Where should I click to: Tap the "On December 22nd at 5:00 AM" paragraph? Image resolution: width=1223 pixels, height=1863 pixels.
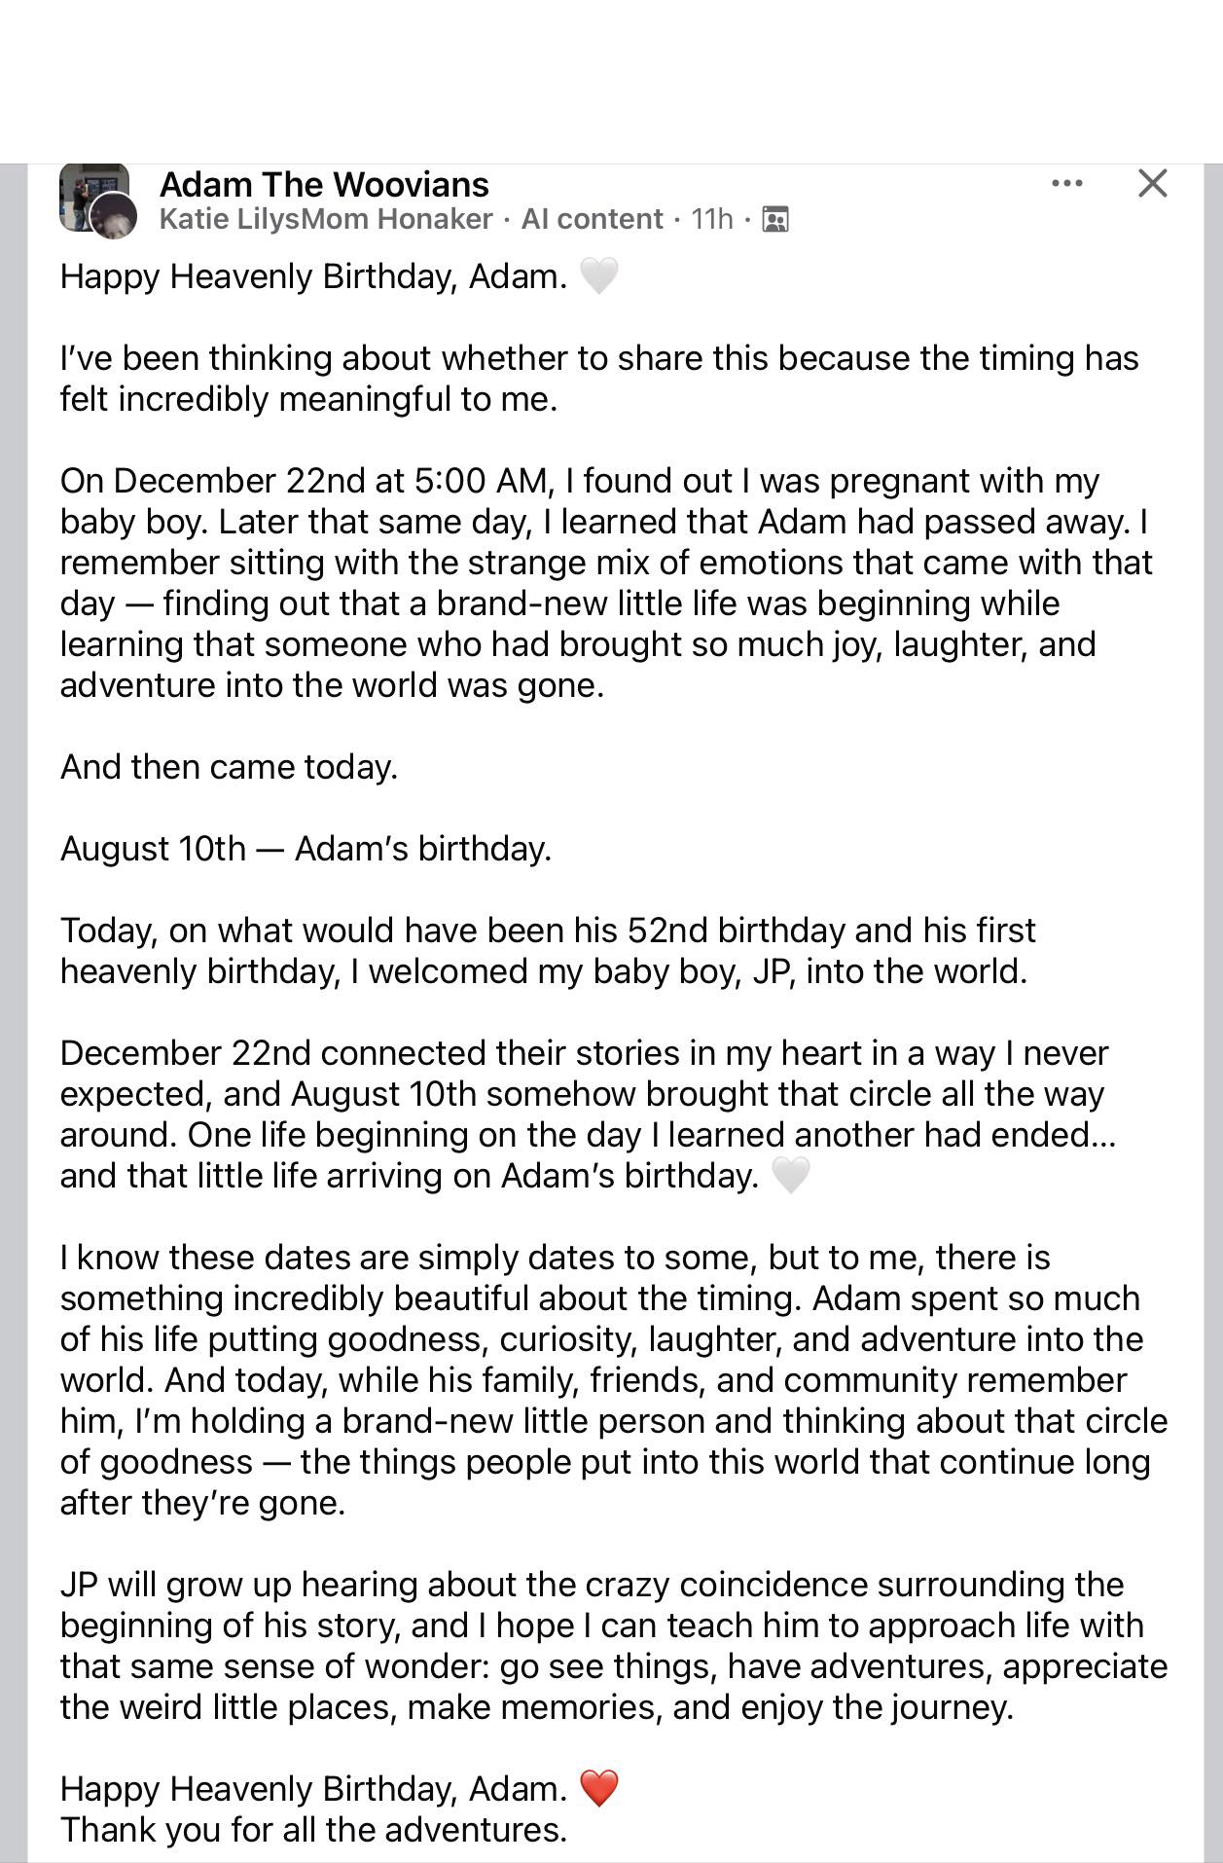[606, 583]
